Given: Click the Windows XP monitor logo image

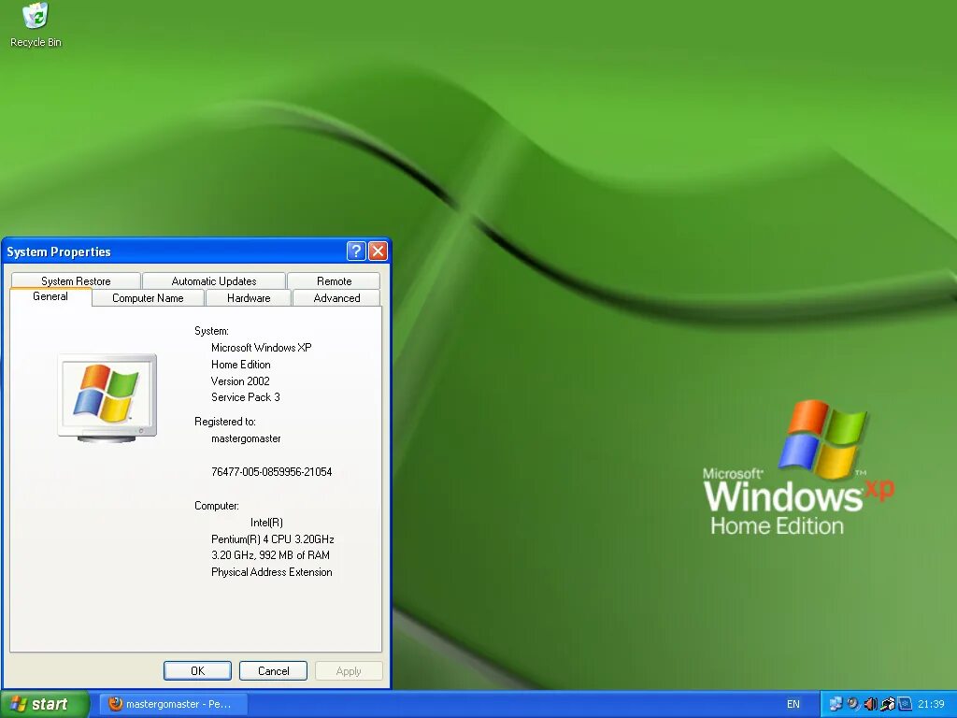Looking at the screenshot, I should [x=107, y=398].
